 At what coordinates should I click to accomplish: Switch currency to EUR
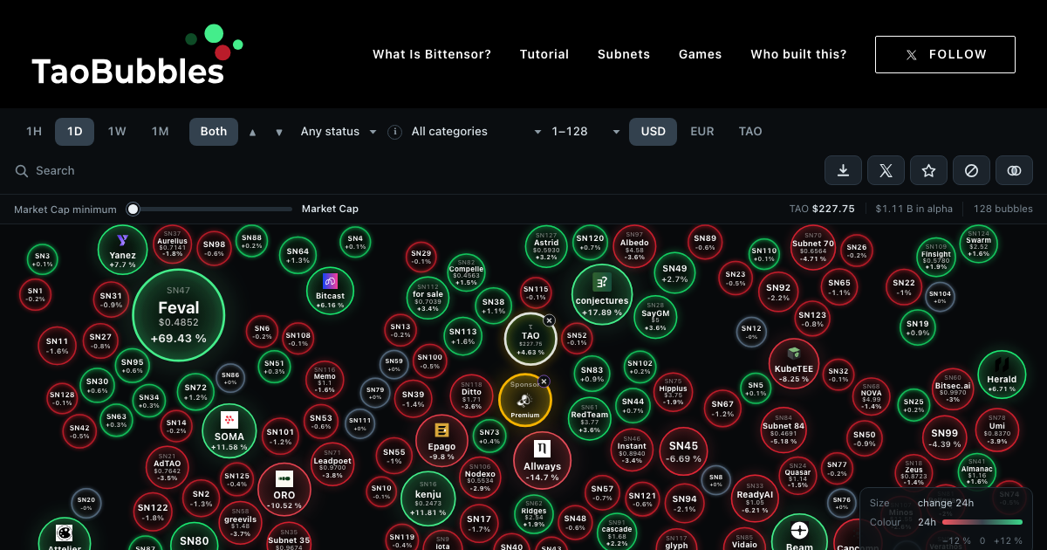point(702,132)
